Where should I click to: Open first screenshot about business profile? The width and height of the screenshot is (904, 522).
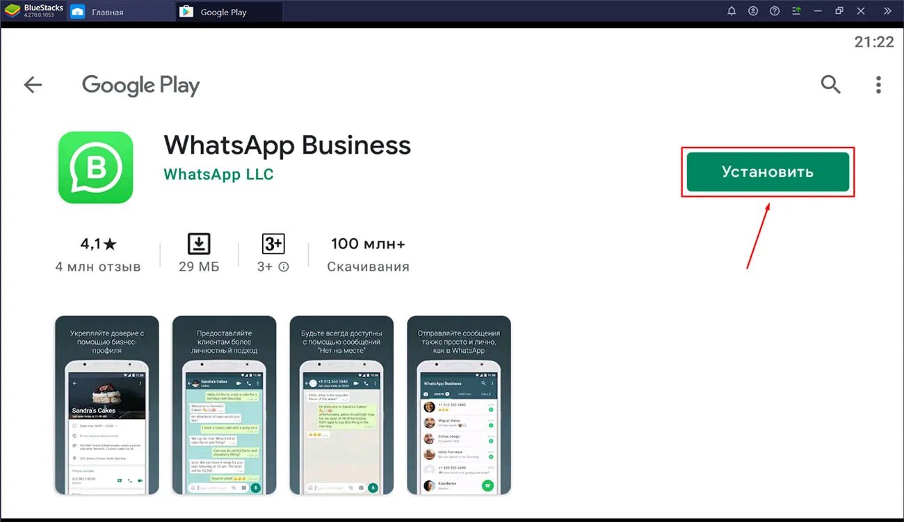[x=107, y=406]
